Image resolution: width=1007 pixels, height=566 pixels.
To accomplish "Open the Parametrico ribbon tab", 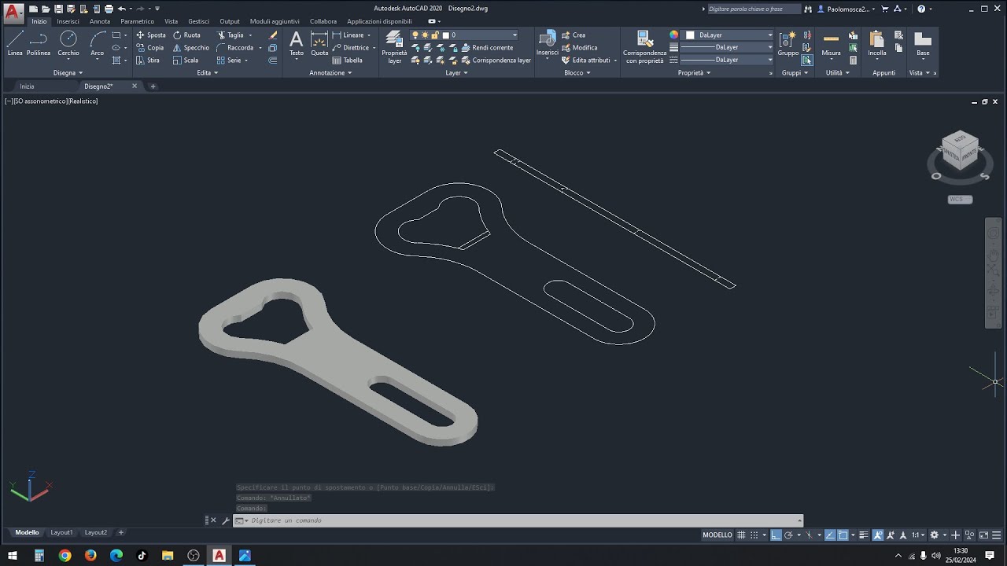I will click(x=137, y=21).
